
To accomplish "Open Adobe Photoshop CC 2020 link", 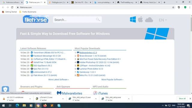I will [99, 62].
